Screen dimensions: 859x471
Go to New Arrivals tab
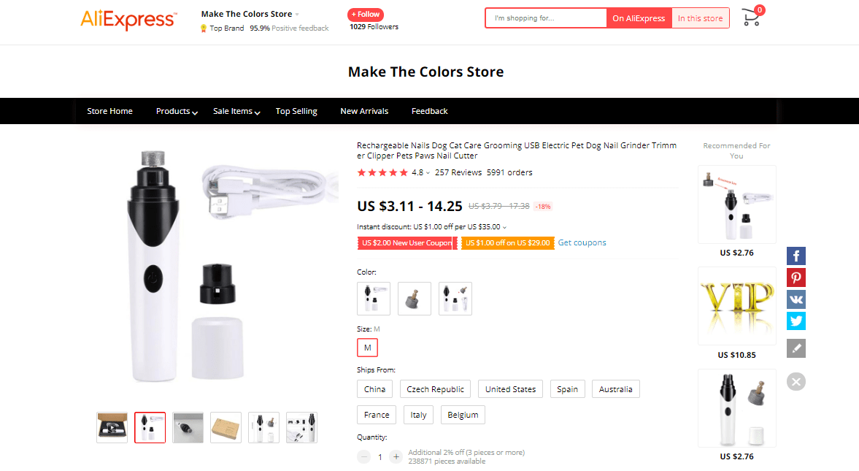(x=364, y=112)
